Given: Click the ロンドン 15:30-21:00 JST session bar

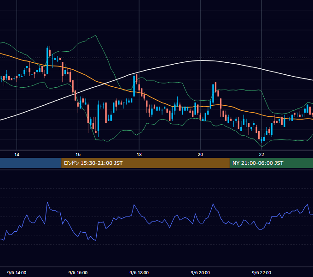Looking at the screenshot, I should (x=145, y=163).
